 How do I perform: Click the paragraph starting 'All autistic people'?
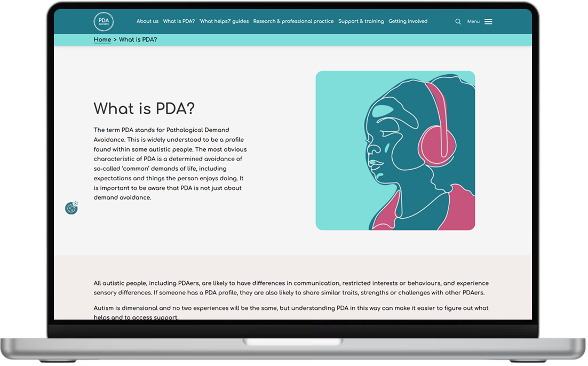(291, 288)
